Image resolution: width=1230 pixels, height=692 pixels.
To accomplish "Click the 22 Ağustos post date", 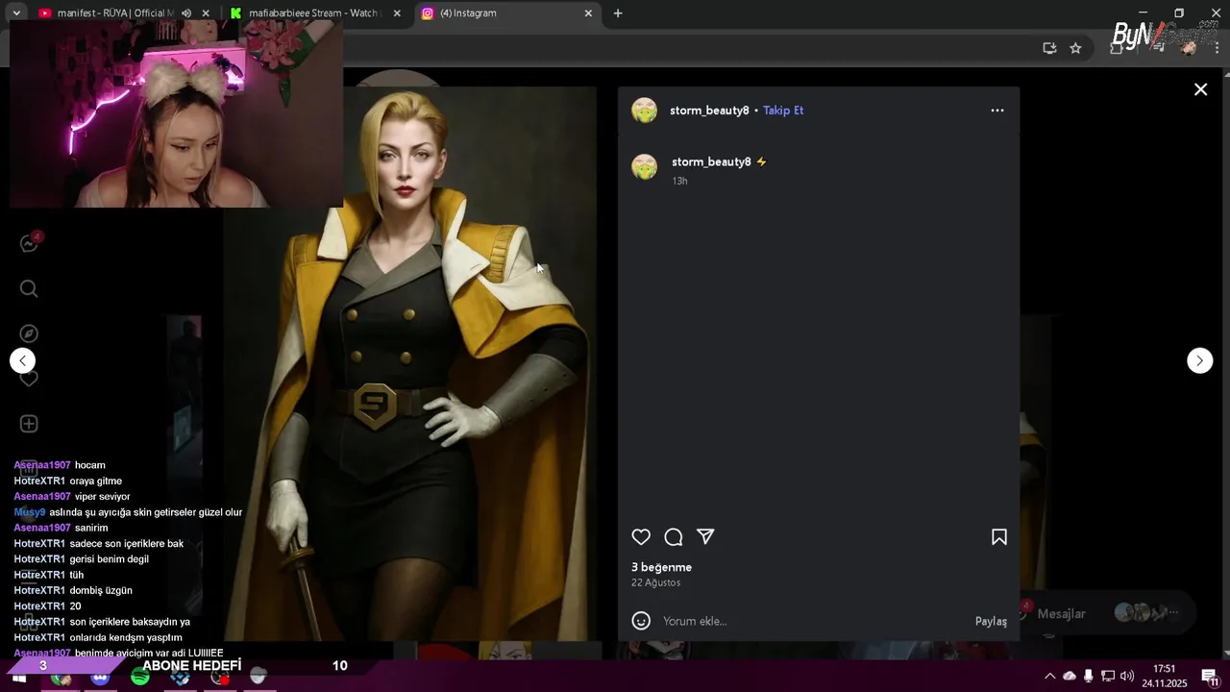I will coord(655,582).
